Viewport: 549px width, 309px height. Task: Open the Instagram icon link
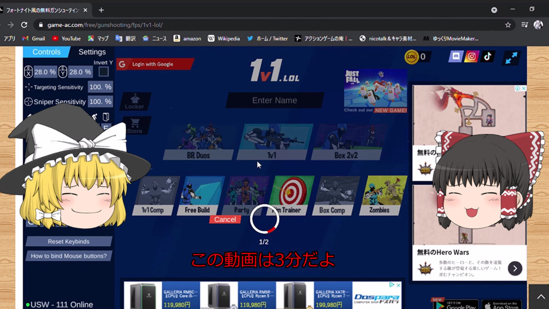[472, 57]
